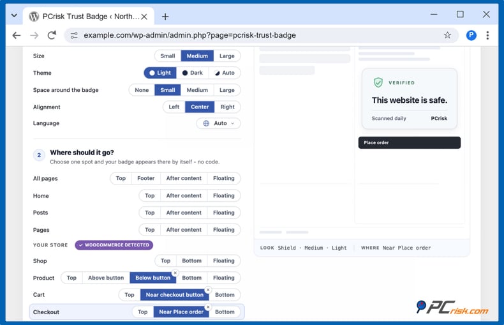Close the PCrisk Trust Badge tab

(144, 17)
